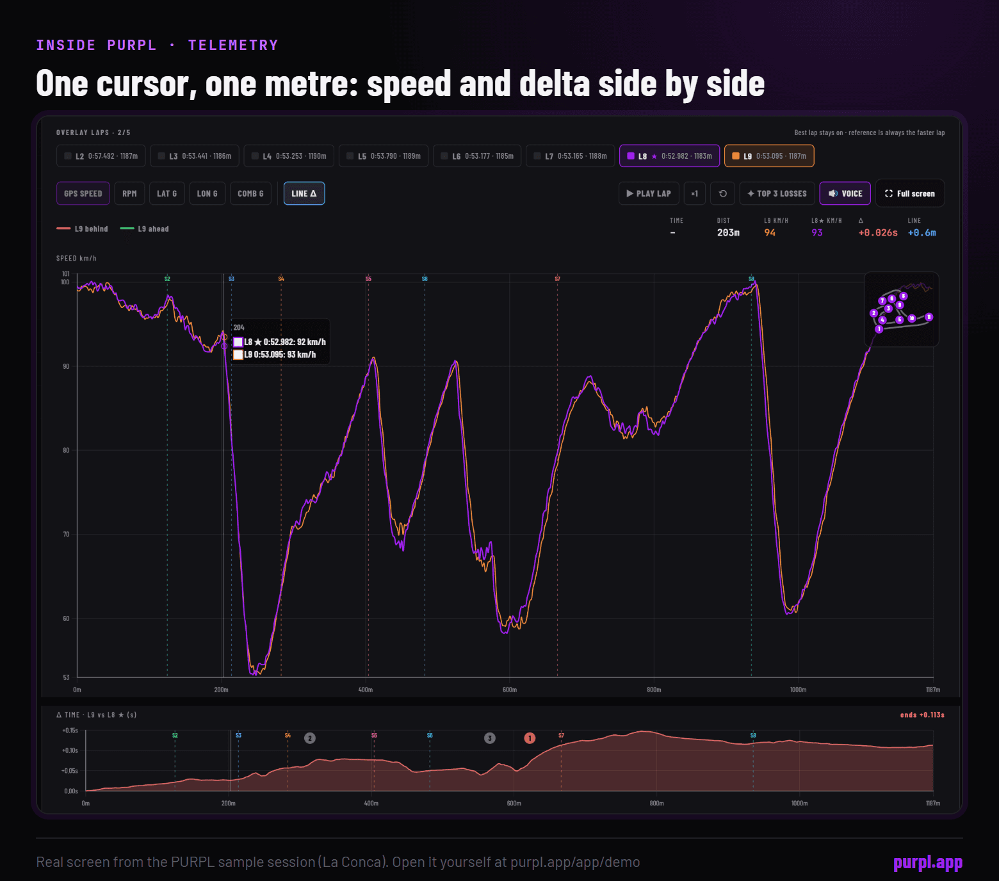
Task: Enable the L7 0:53.165 lap overlay
Action: (x=571, y=156)
